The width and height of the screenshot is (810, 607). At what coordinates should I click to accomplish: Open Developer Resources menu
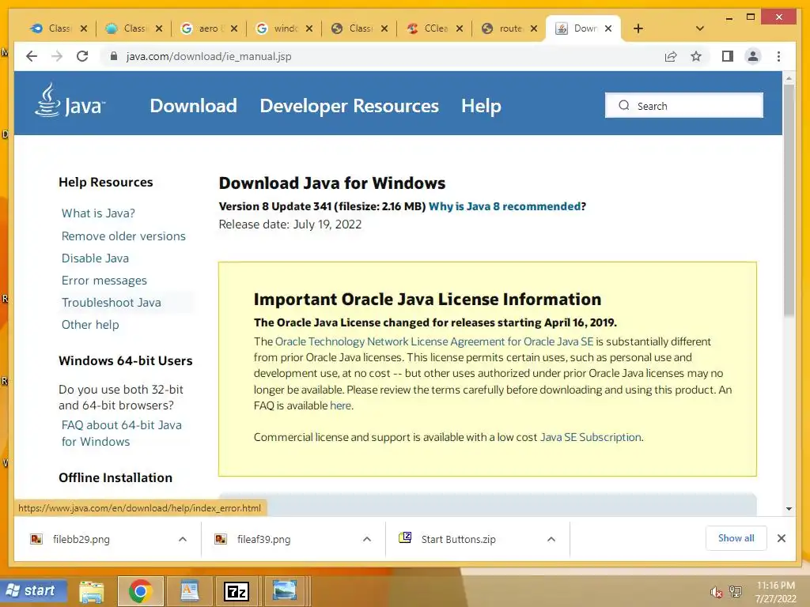point(349,106)
